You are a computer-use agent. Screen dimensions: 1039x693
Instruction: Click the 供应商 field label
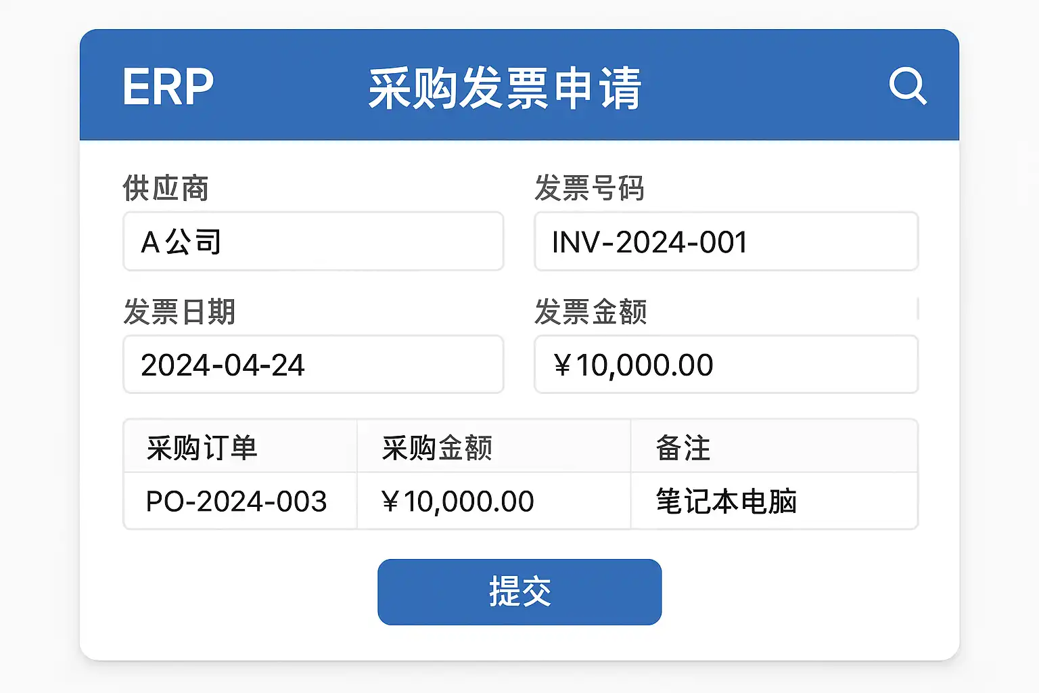point(166,188)
